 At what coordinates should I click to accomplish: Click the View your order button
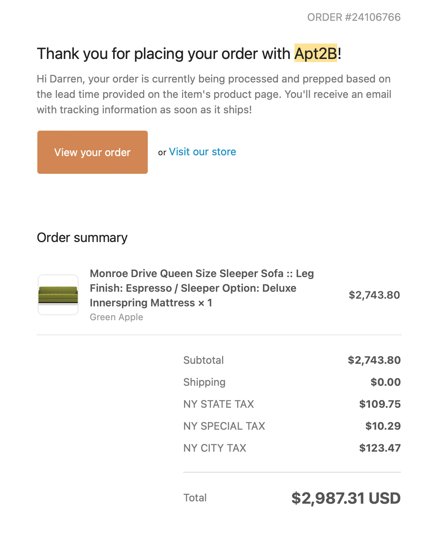(x=92, y=152)
